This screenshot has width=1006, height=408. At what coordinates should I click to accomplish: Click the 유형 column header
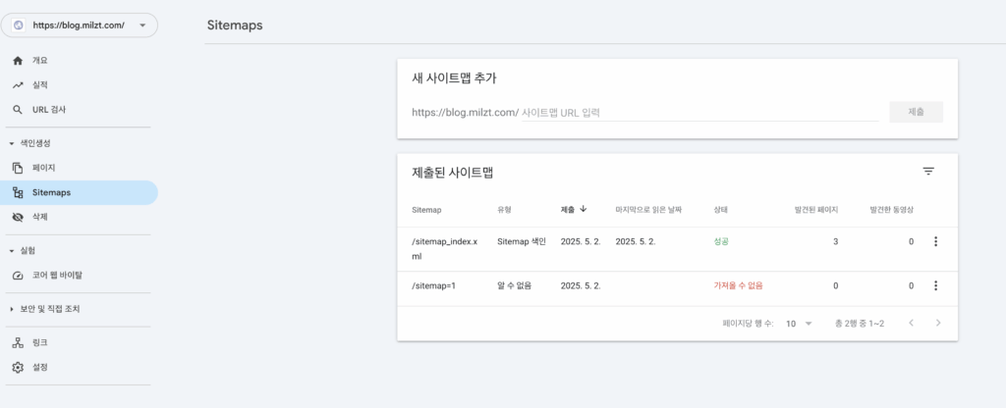[504, 210]
